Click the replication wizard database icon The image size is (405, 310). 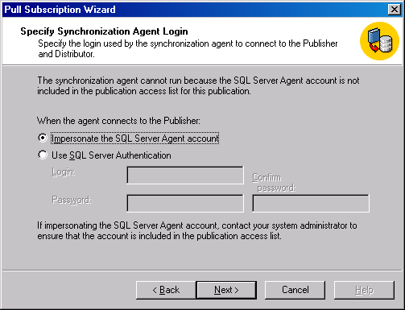[379, 41]
